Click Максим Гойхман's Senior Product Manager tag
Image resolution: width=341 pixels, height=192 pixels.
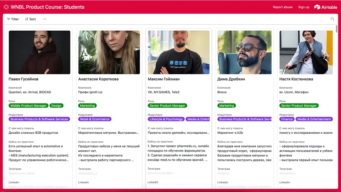tap(167, 106)
